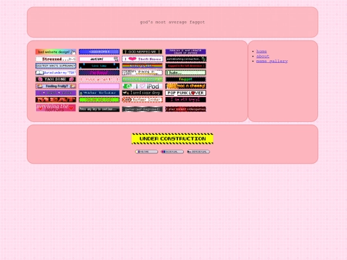Click the 'Lava lamp' blinkie

point(99,65)
